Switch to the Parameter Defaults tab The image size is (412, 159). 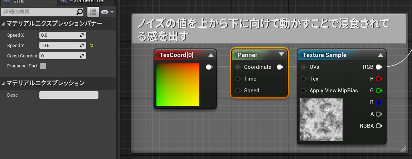86,1
